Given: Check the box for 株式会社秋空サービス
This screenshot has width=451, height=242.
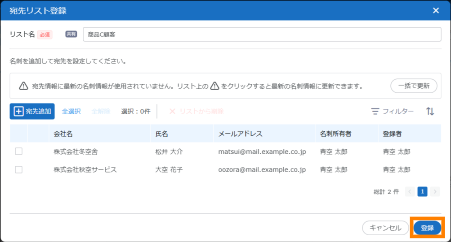Looking at the screenshot, I should tap(18, 169).
